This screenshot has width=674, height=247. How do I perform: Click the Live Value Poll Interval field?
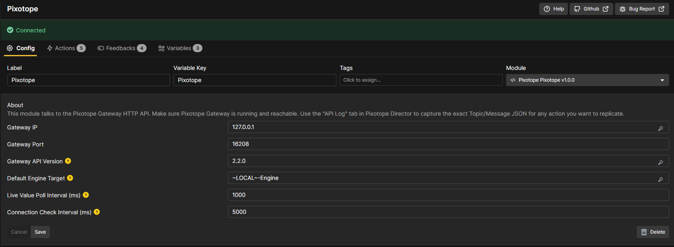448,195
